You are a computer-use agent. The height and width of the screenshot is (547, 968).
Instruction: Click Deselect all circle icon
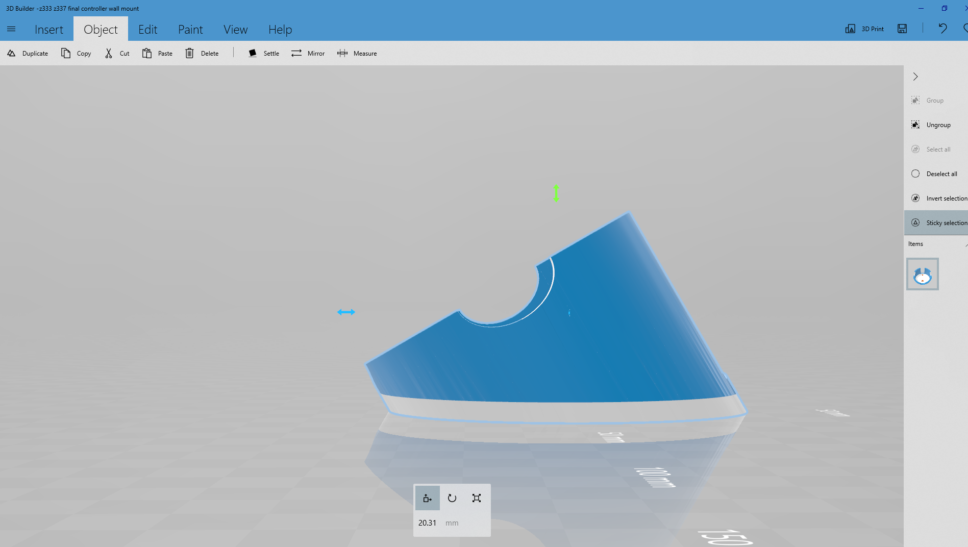tap(915, 173)
